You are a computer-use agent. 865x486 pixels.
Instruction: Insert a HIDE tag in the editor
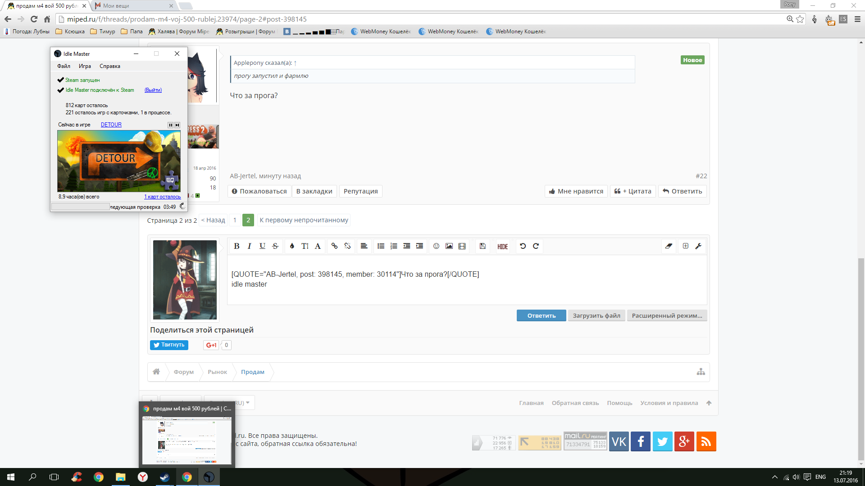click(502, 247)
